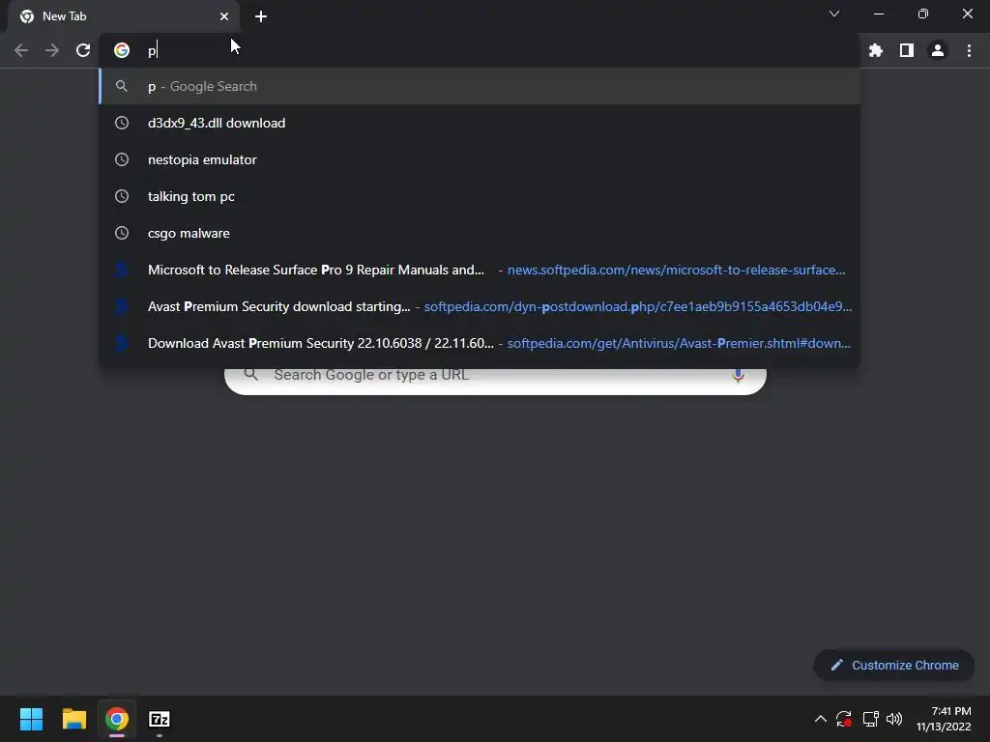
Task: Close the New Tab tab
Action: [224, 16]
